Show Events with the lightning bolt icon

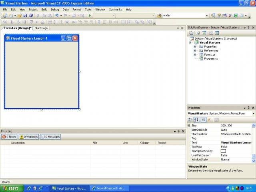(209, 120)
